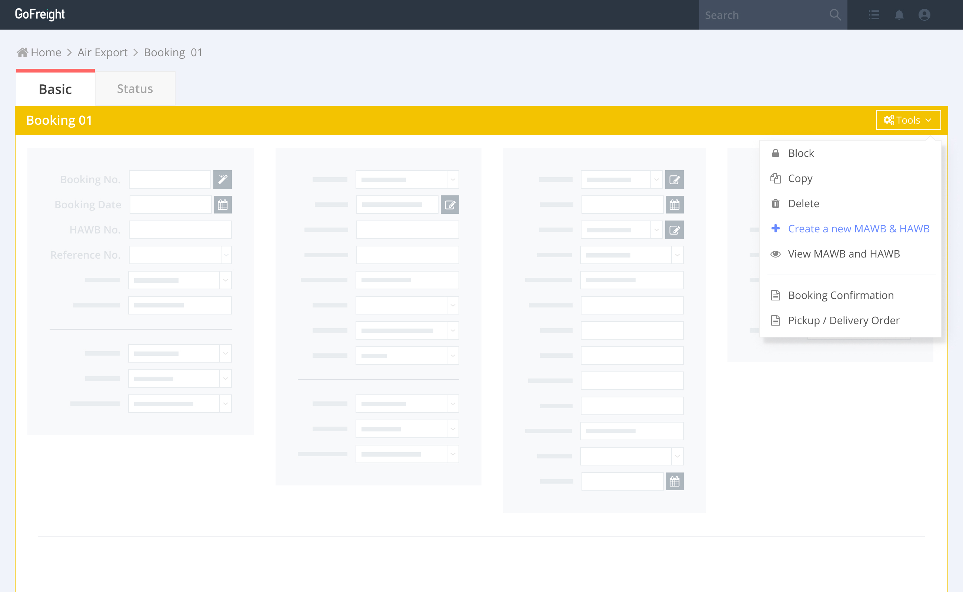Click the list menu icon in header
Viewport: 963px width, 592px height.
[874, 15]
